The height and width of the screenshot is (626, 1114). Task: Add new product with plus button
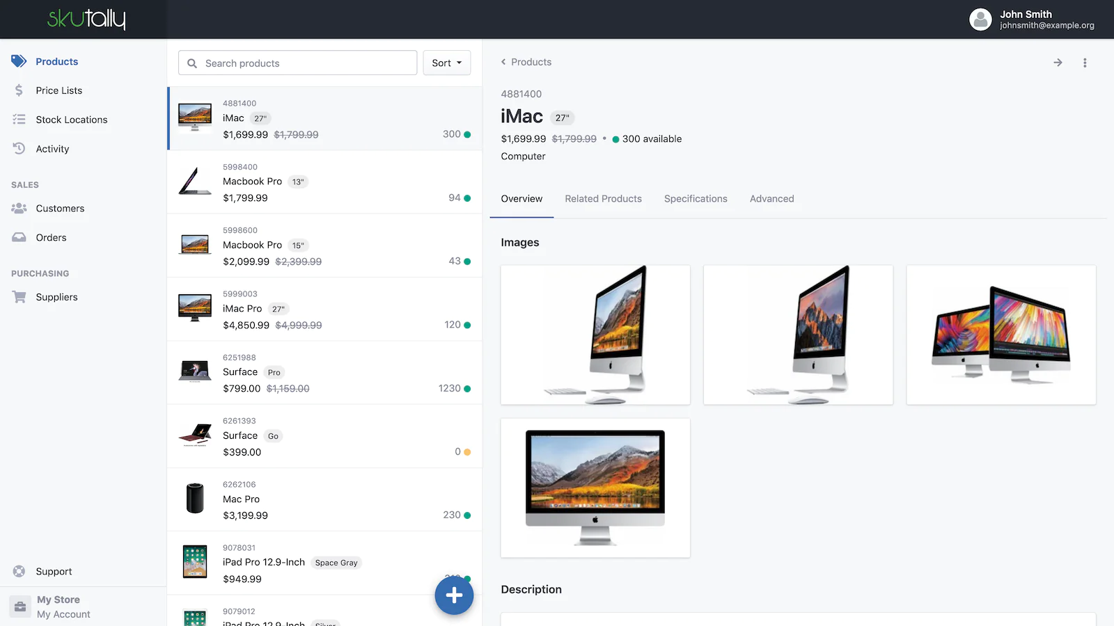click(x=454, y=595)
